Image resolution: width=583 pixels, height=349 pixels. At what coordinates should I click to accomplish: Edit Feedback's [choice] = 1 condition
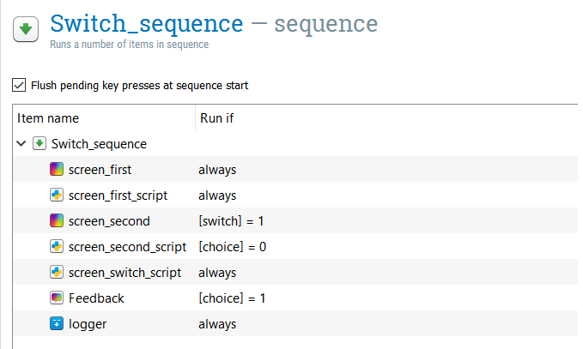[x=232, y=298]
